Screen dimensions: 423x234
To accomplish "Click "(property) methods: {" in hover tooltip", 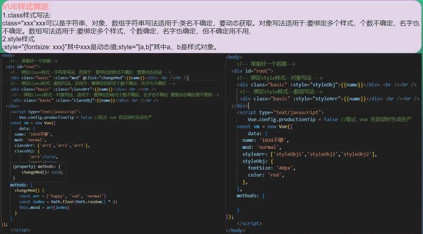I will 36,167.
